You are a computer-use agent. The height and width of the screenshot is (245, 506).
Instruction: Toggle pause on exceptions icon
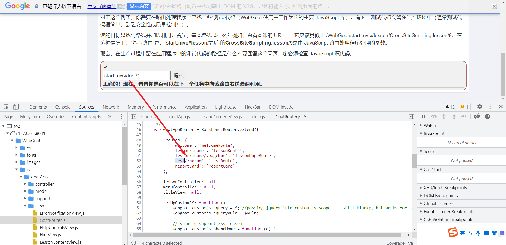pyautogui.click(x=488, y=116)
